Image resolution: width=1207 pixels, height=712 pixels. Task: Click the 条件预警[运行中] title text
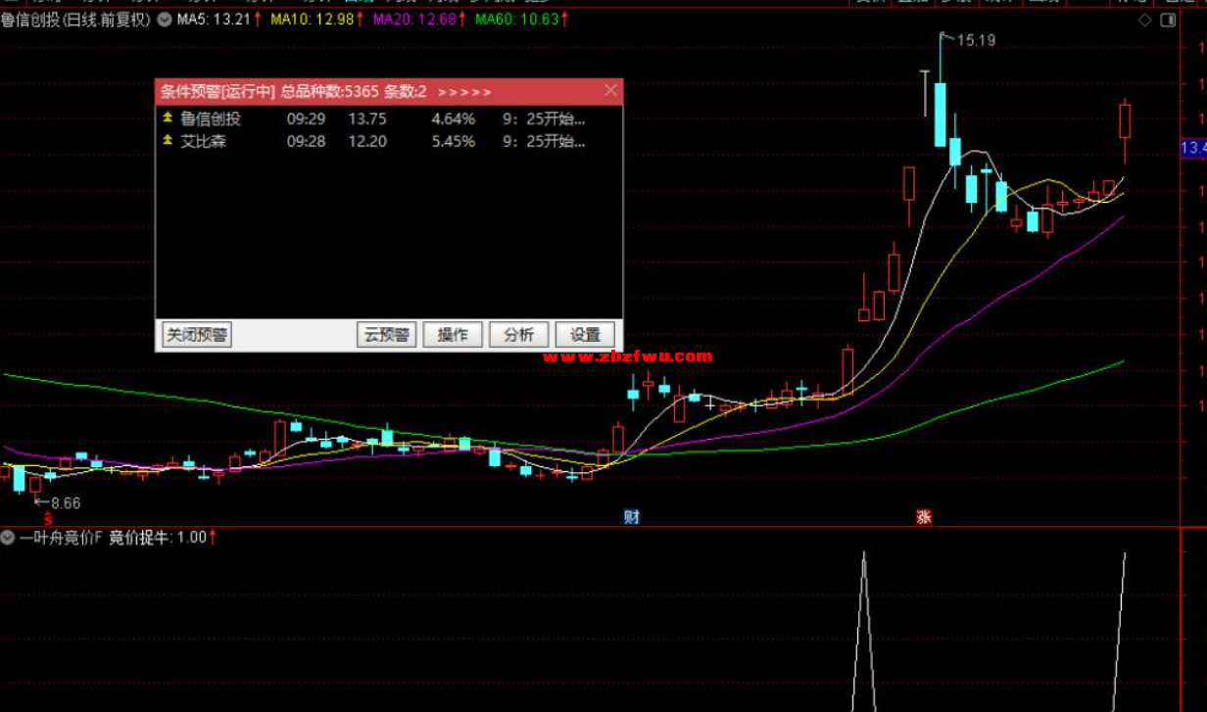217,92
